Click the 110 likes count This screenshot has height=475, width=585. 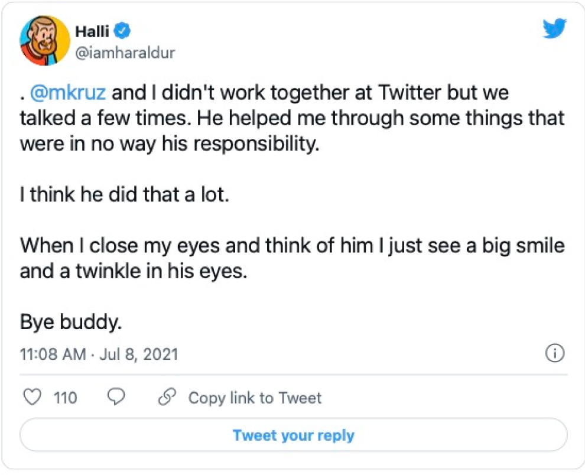tap(65, 398)
